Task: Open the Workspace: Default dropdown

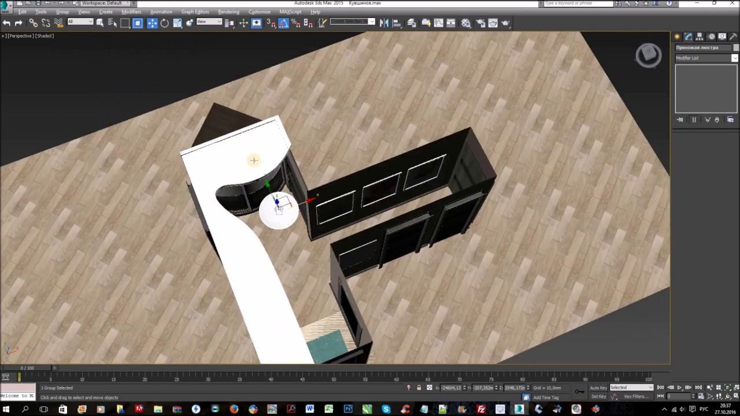Action: pyautogui.click(x=105, y=3)
